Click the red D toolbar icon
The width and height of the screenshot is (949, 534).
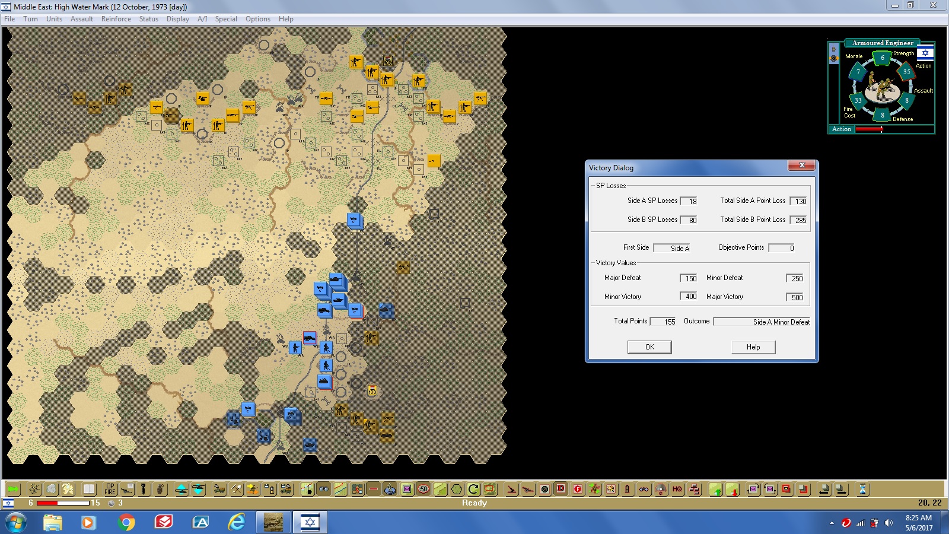coord(561,489)
